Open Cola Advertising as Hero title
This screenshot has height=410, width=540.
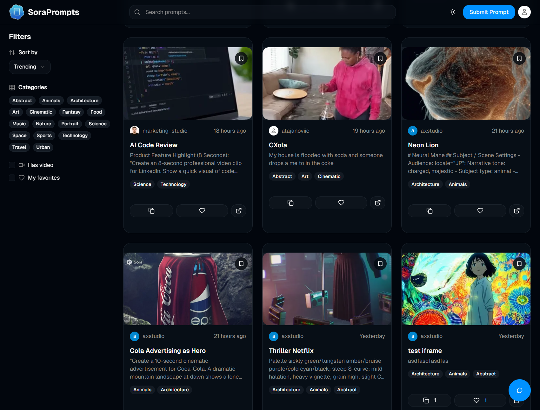click(x=168, y=351)
